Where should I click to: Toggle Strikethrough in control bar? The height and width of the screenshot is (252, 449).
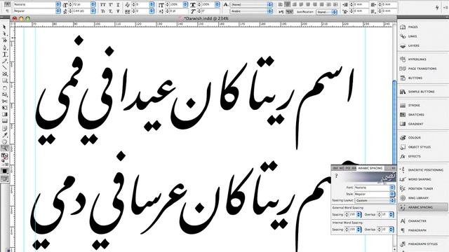(118, 11)
